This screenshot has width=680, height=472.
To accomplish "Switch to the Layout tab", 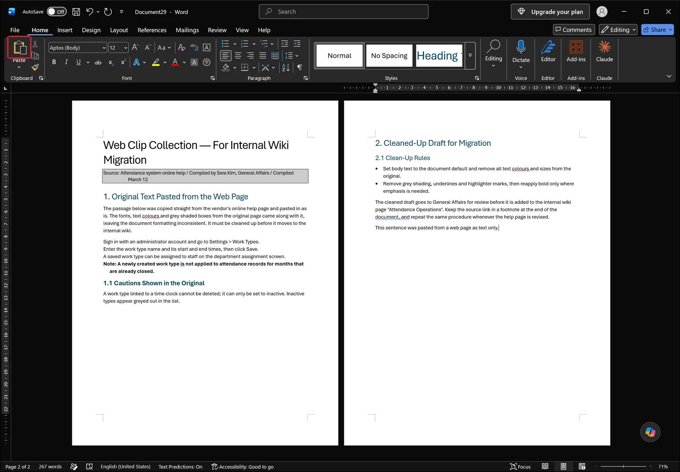I will point(119,30).
